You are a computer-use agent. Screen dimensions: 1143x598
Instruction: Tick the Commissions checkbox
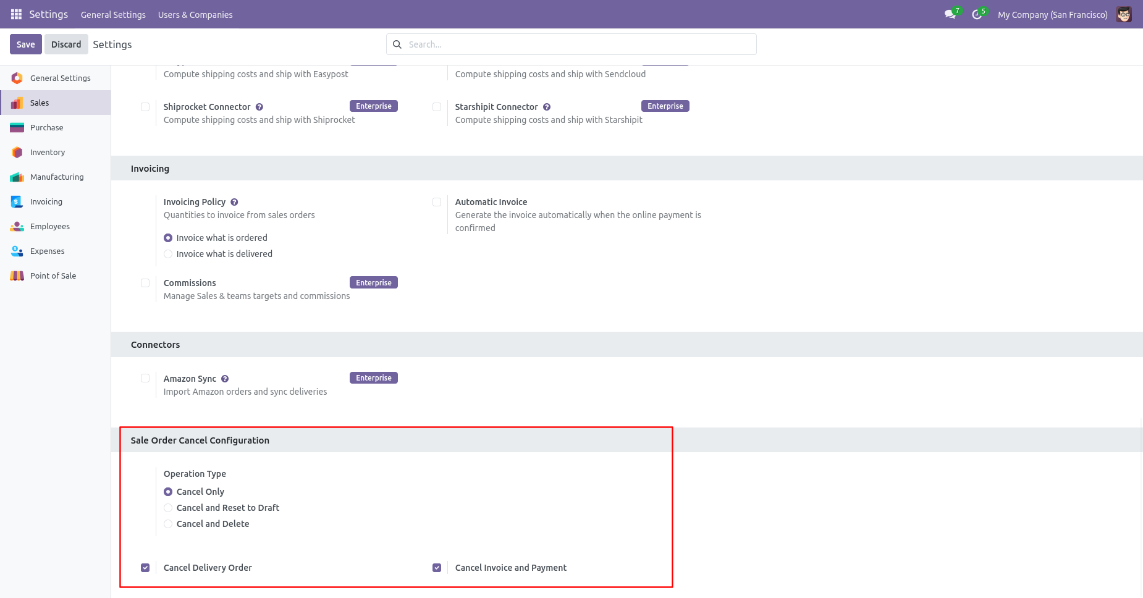tap(145, 283)
